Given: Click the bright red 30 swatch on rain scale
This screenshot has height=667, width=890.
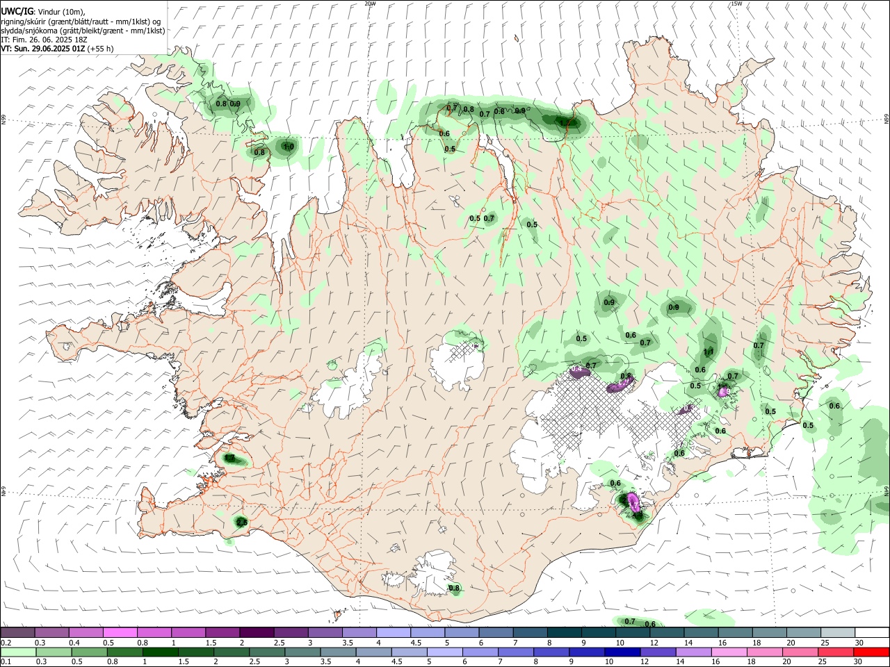Looking at the screenshot, I should [x=871, y=652].
